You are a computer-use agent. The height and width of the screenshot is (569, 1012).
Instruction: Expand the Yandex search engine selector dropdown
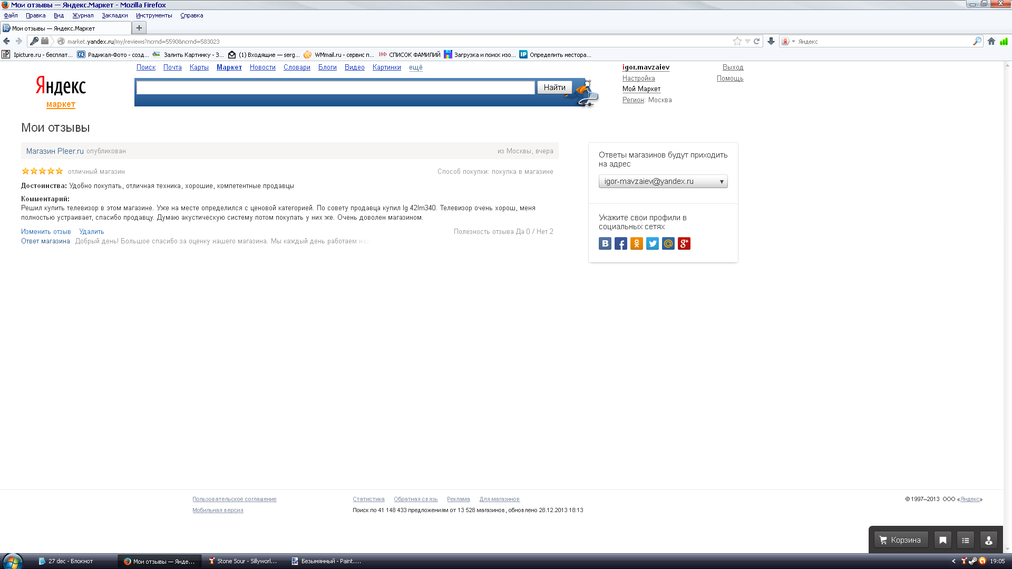(789, 41)
